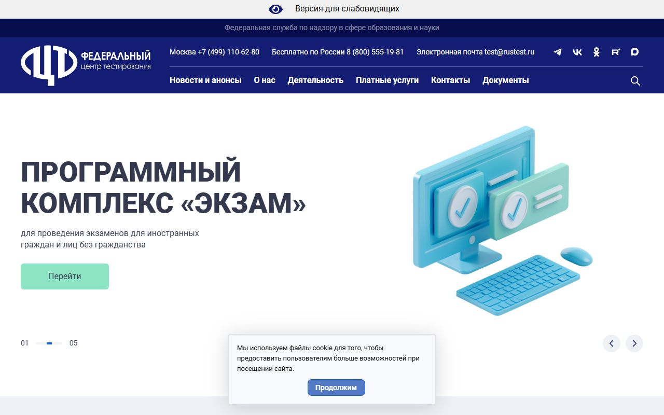
Task: Click the slide progress bar between 01 and 05
Action: click(x=49, y=343)
